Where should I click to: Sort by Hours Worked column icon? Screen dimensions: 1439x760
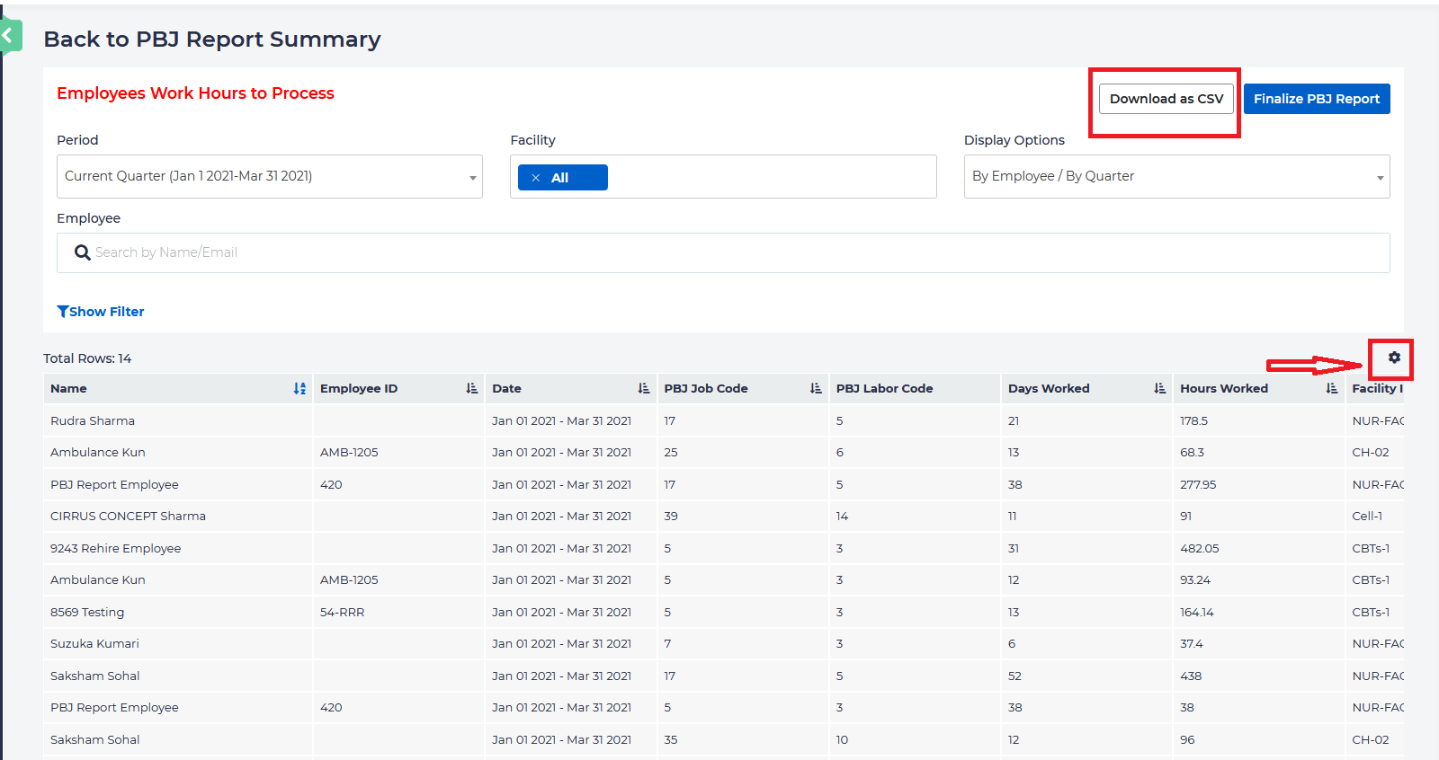pos(1332,389)
